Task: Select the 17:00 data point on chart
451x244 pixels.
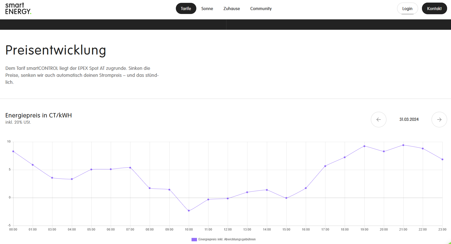Action: point(325,166)
